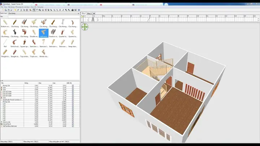Click the catalog search text field
260x146 pixels.
click(44, 17)
